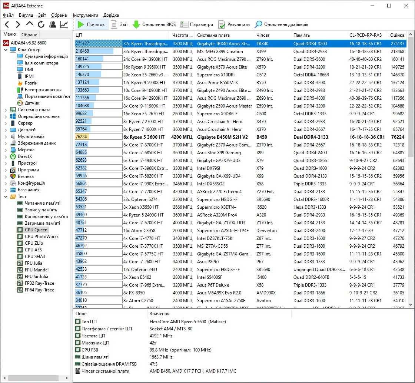Click the CPU SHA3 benchmark icon
The image size is (415, 383).
pos(20,257)
